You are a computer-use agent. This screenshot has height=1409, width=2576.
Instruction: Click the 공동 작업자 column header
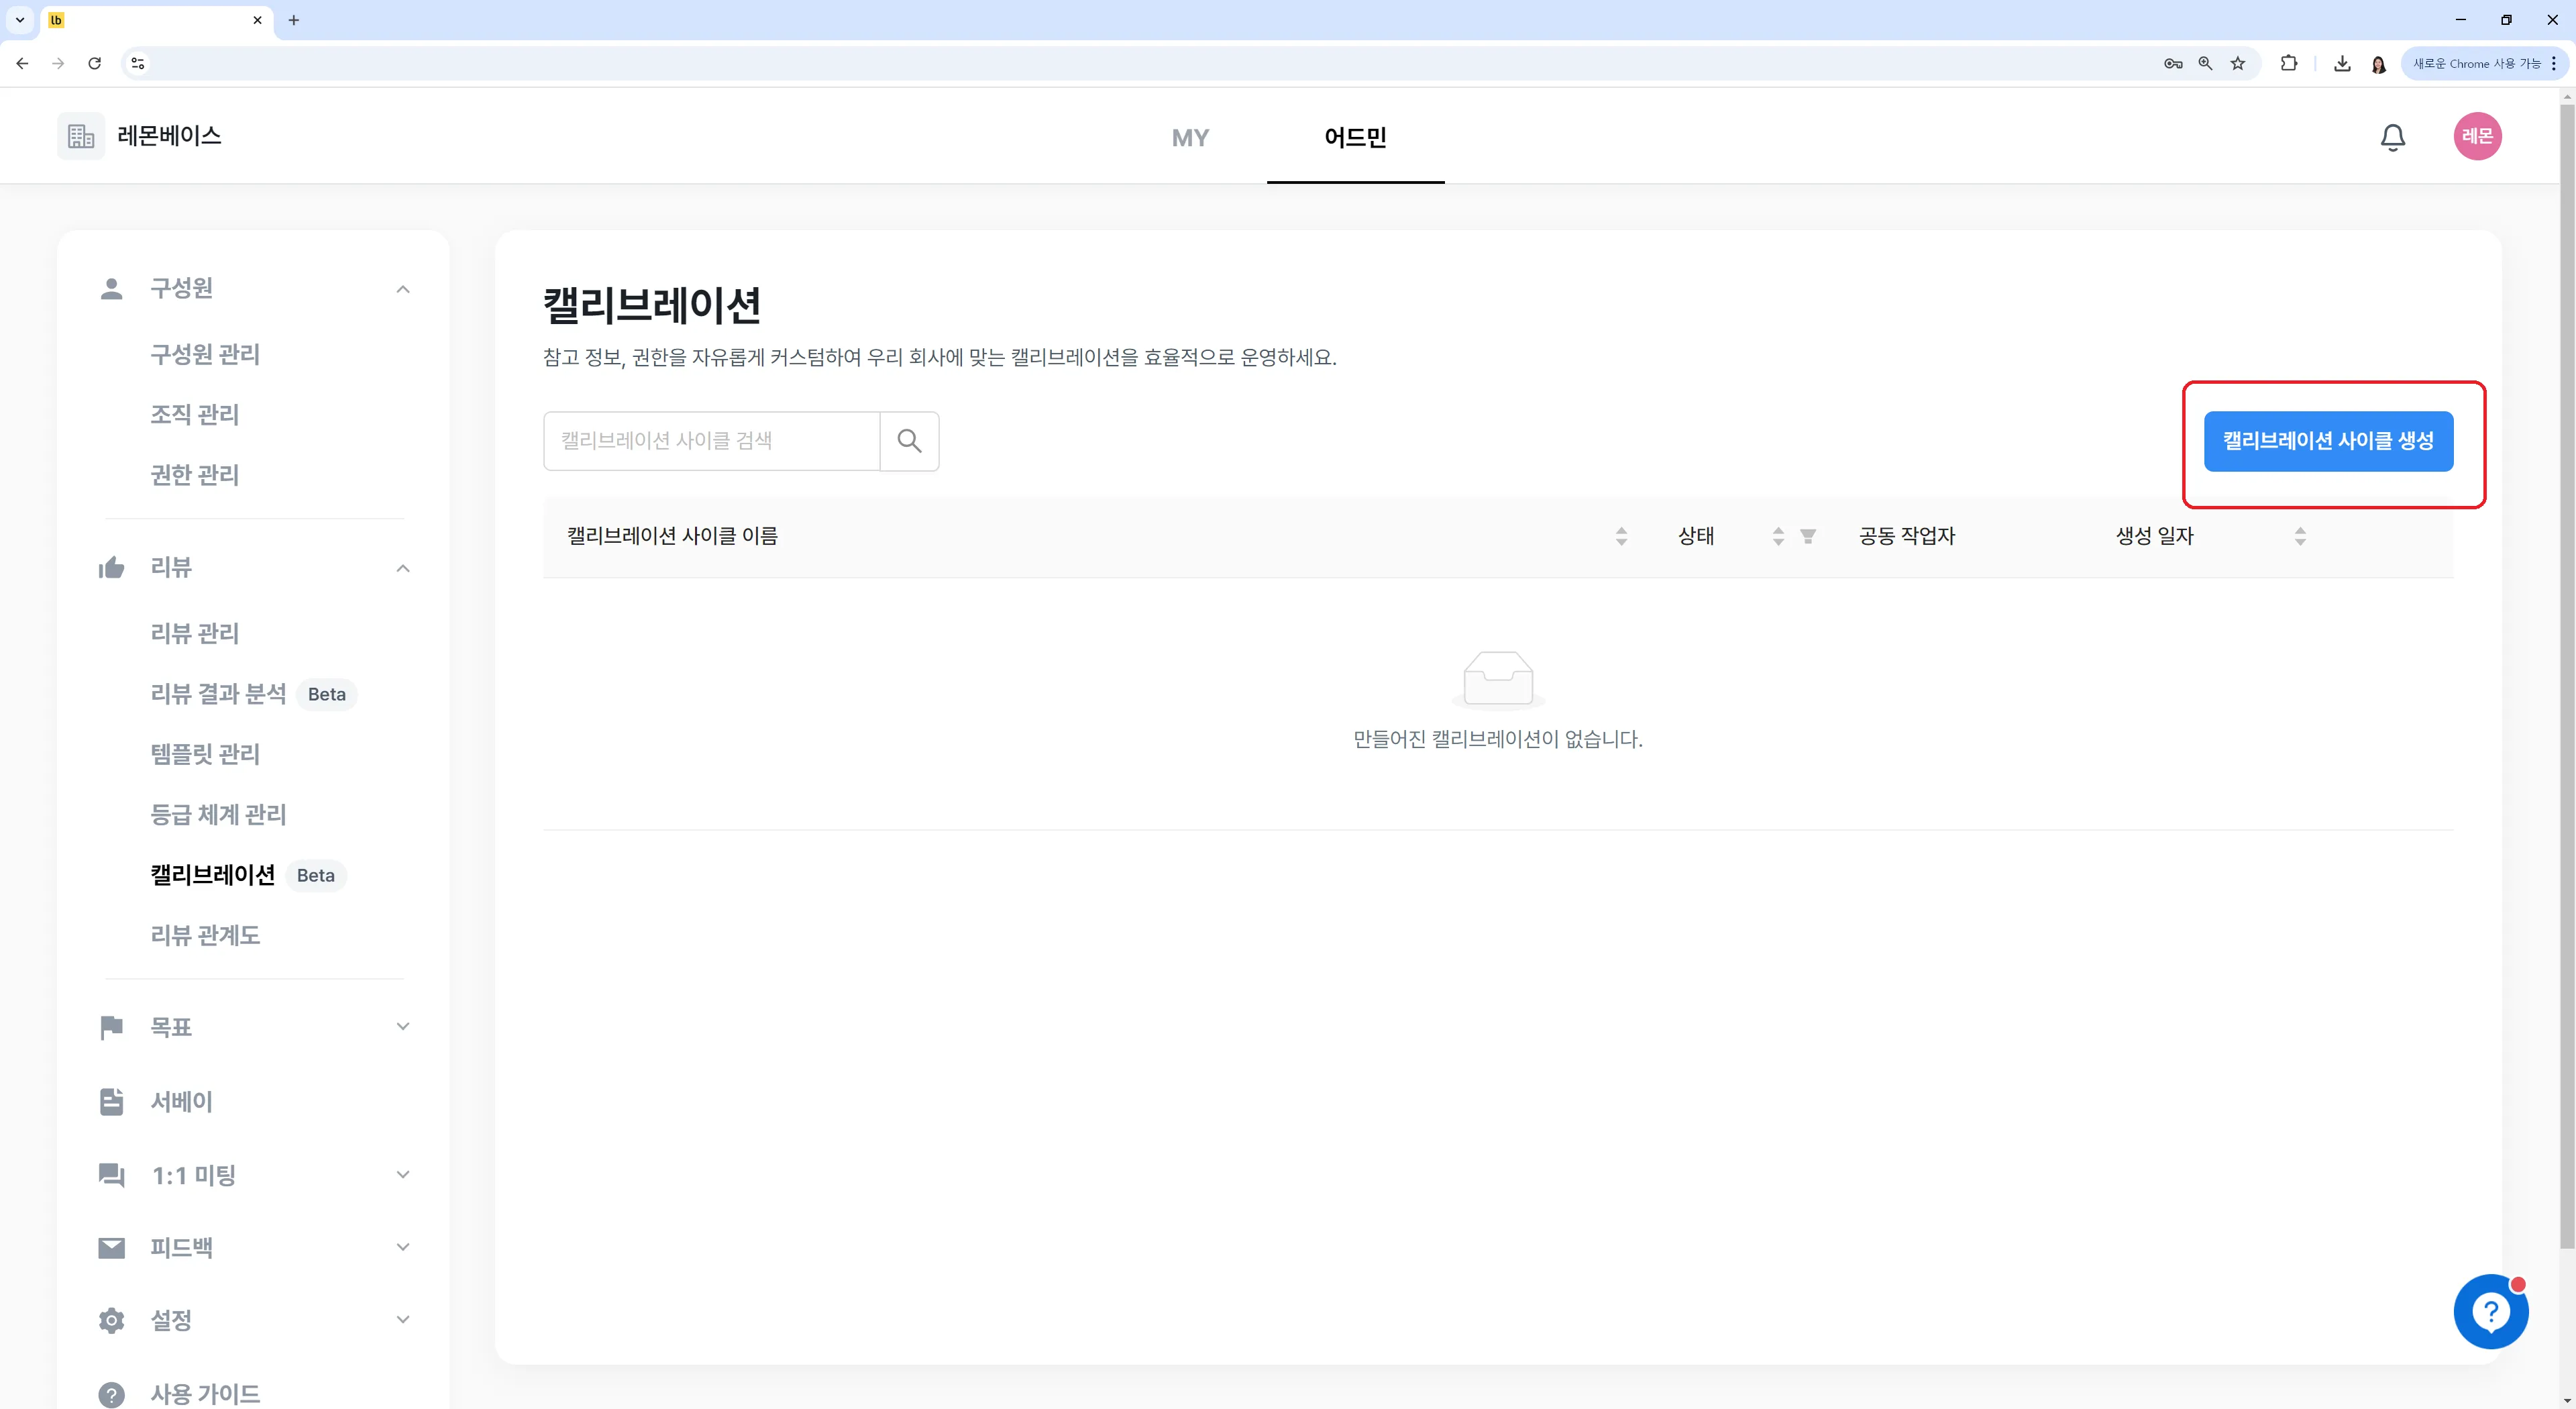pos(1906,537)
